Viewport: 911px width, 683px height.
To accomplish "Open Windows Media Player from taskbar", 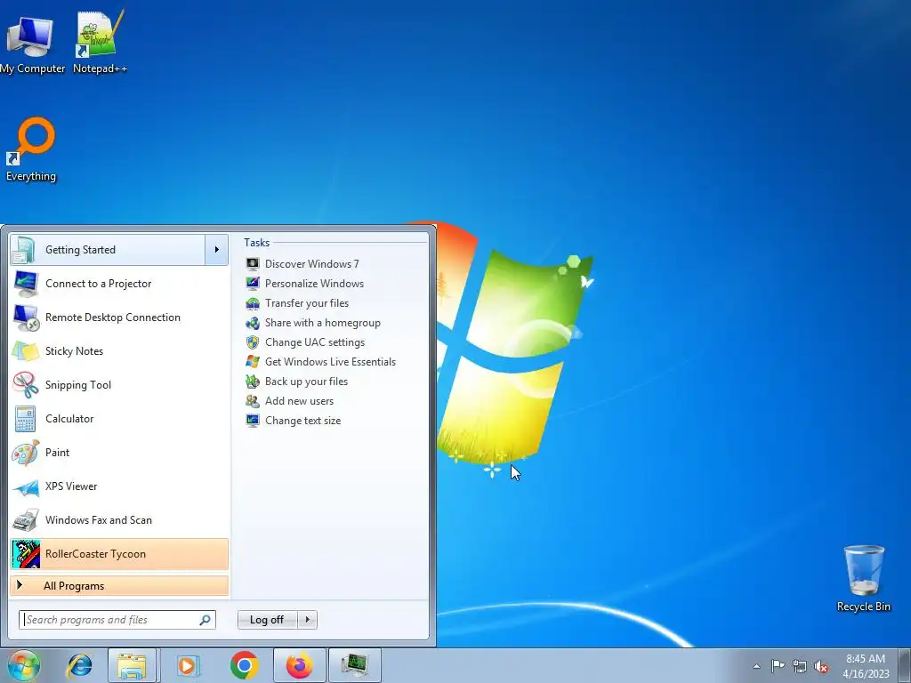I will pos(188,665).
